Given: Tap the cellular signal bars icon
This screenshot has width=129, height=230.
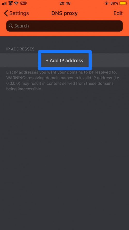Looking at the screenshot, I should pyautogui.click(x=4, y=3).
